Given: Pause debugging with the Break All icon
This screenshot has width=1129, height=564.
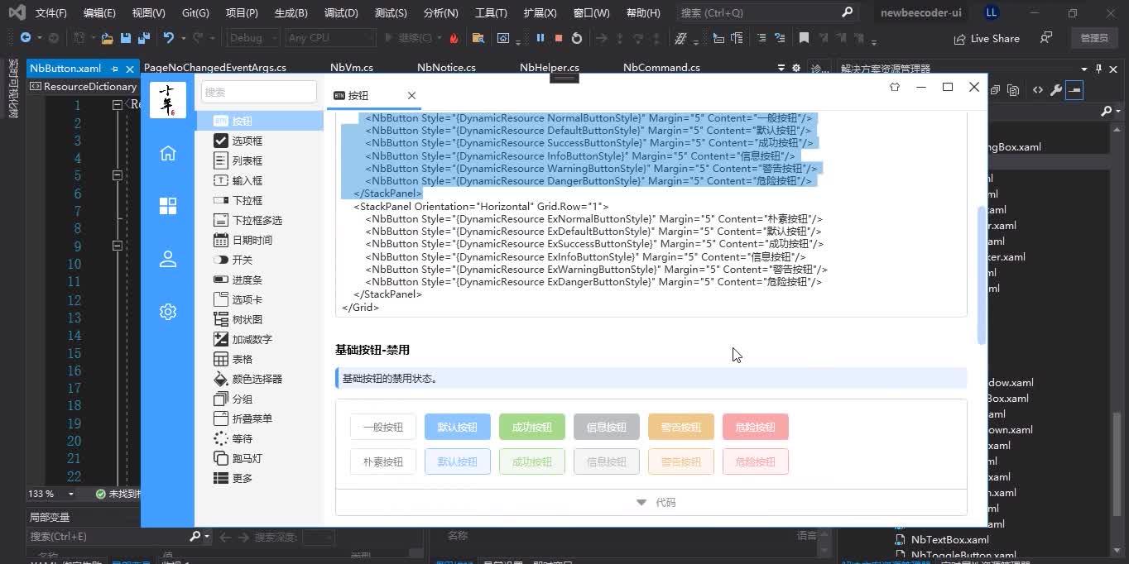Looking at the screenshot, I should pos(542,38).
